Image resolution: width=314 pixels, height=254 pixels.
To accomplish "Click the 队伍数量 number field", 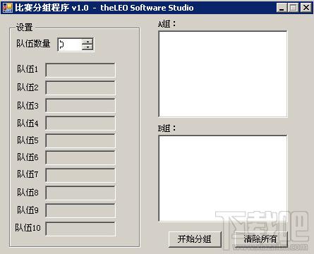I will [70, 44].
